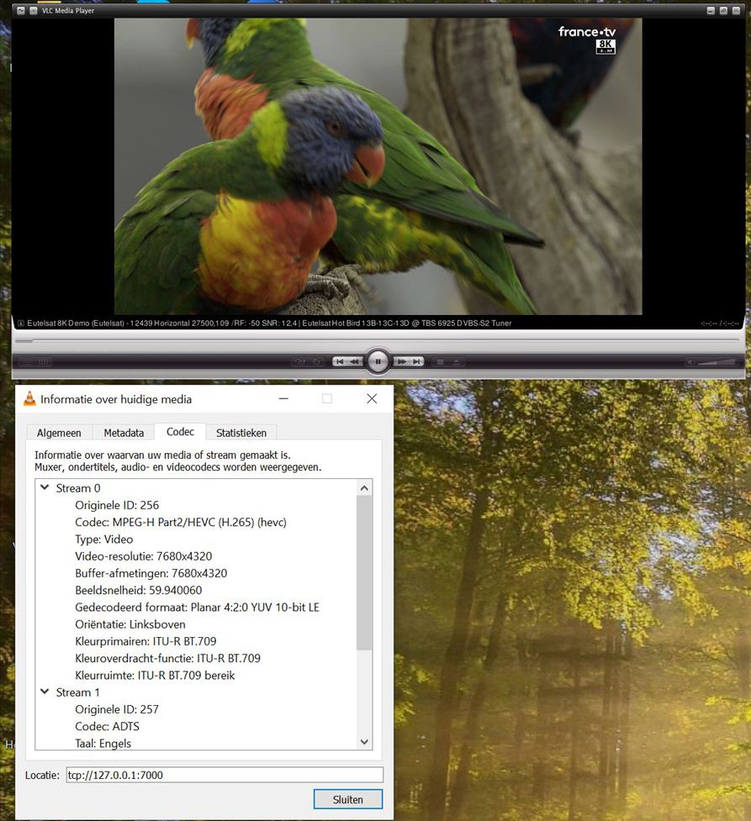The height and width of the screenshot is (821, 751).
Task: Click the rewind button
Action: [x=355, y=361]
